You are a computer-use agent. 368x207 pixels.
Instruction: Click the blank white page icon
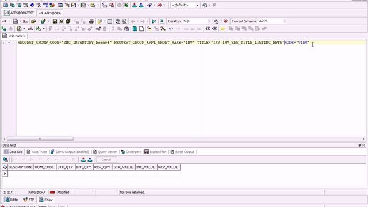pos(141,29)
